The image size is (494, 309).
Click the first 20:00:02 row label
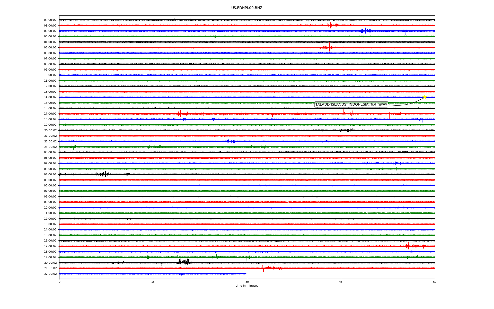click(50, 130)
